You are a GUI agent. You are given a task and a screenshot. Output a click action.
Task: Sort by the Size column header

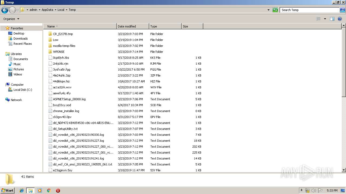[x=192, y=26]
